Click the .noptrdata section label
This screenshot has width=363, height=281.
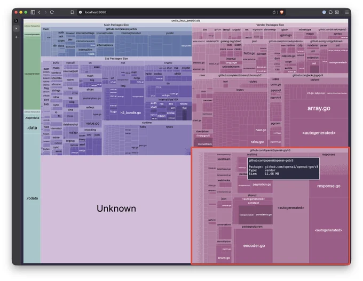(x=32, y=118)
